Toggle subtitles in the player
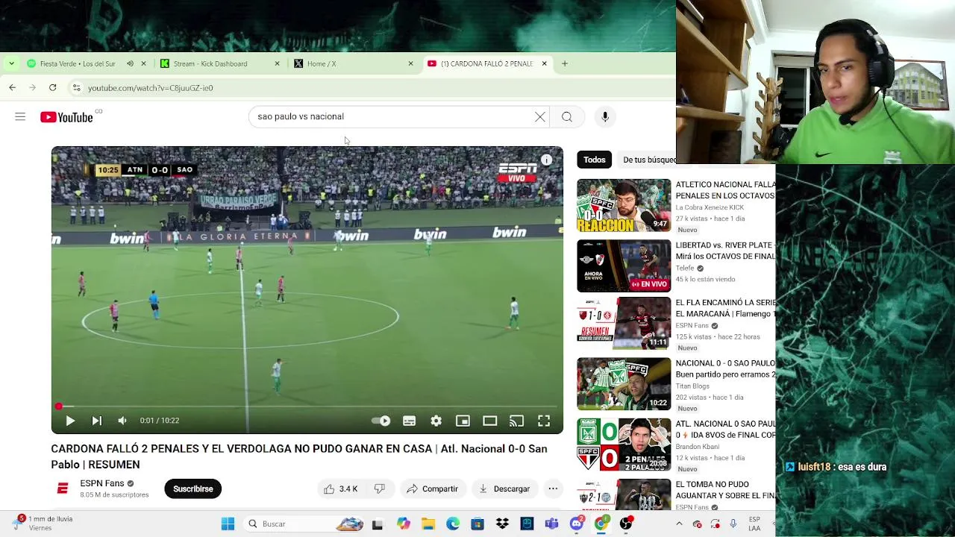Screen dimensions: 955x537 click(x=409, y=421)
